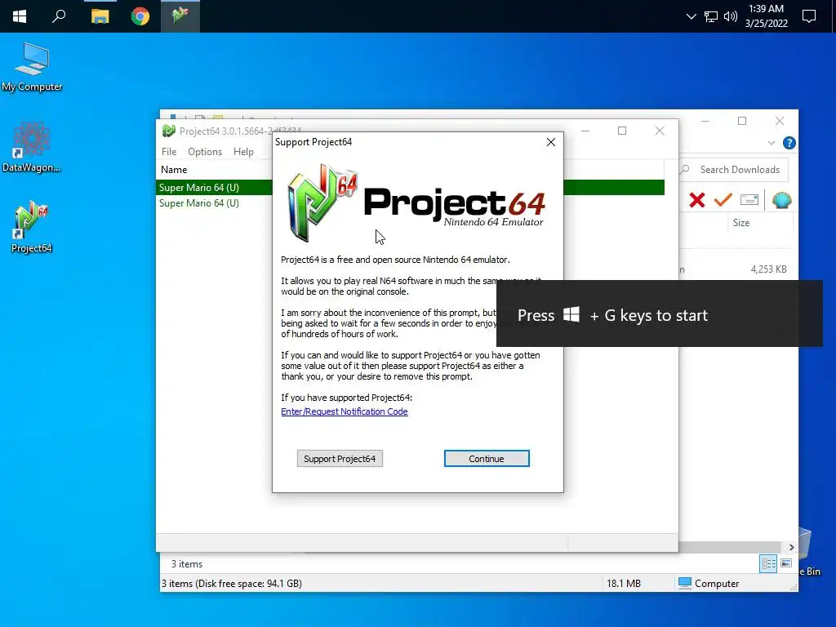Open the Windows Start menu
This screenshot has height=627, width=836.
point(20,16)
